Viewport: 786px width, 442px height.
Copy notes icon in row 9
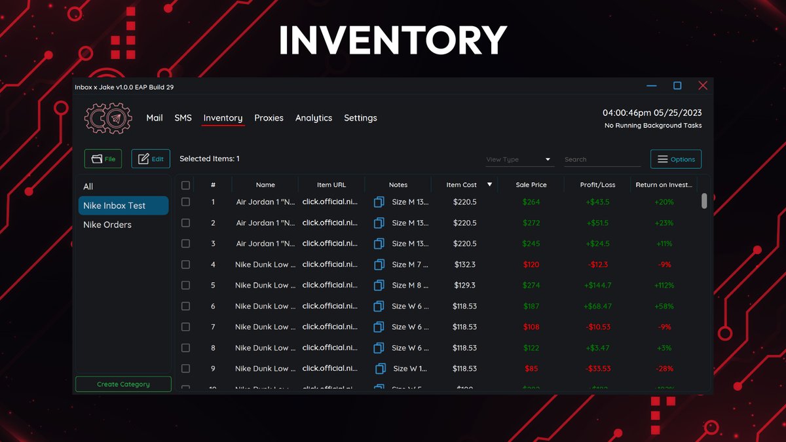(381, 369)
